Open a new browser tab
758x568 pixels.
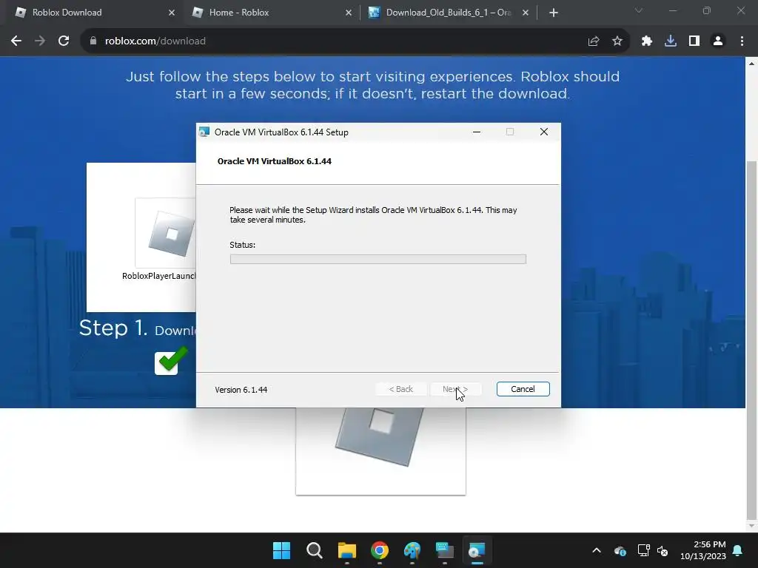pos(554,13)
